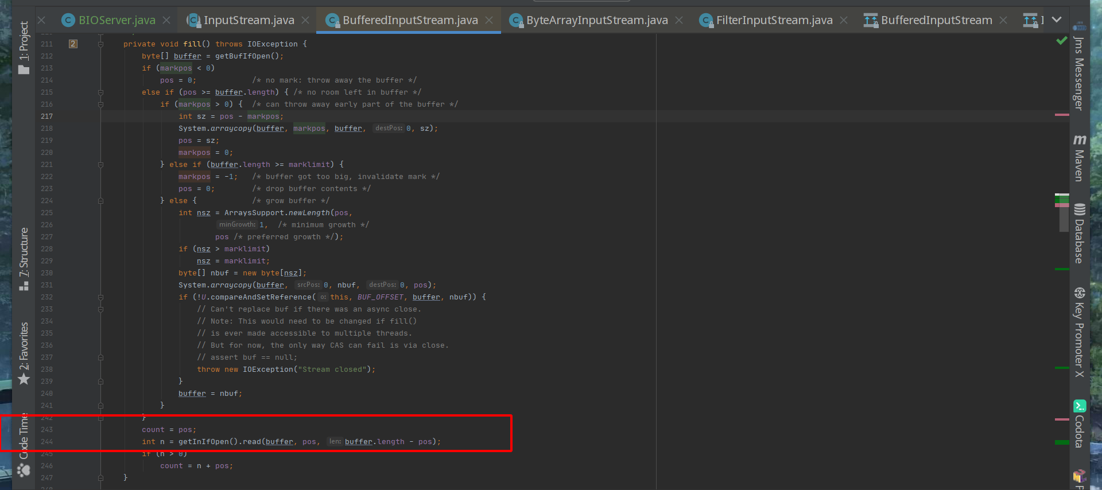This screenshot has height=490, width=1102.
Task: Click the "grow buffer" comment
Action: click(290, 201)
